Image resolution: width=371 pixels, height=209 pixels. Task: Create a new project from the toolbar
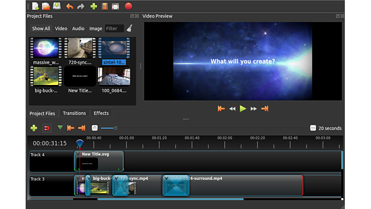click(x=35, y=6)
